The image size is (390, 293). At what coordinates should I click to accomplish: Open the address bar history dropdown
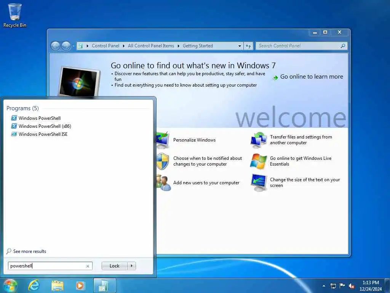tap(240, 46)
